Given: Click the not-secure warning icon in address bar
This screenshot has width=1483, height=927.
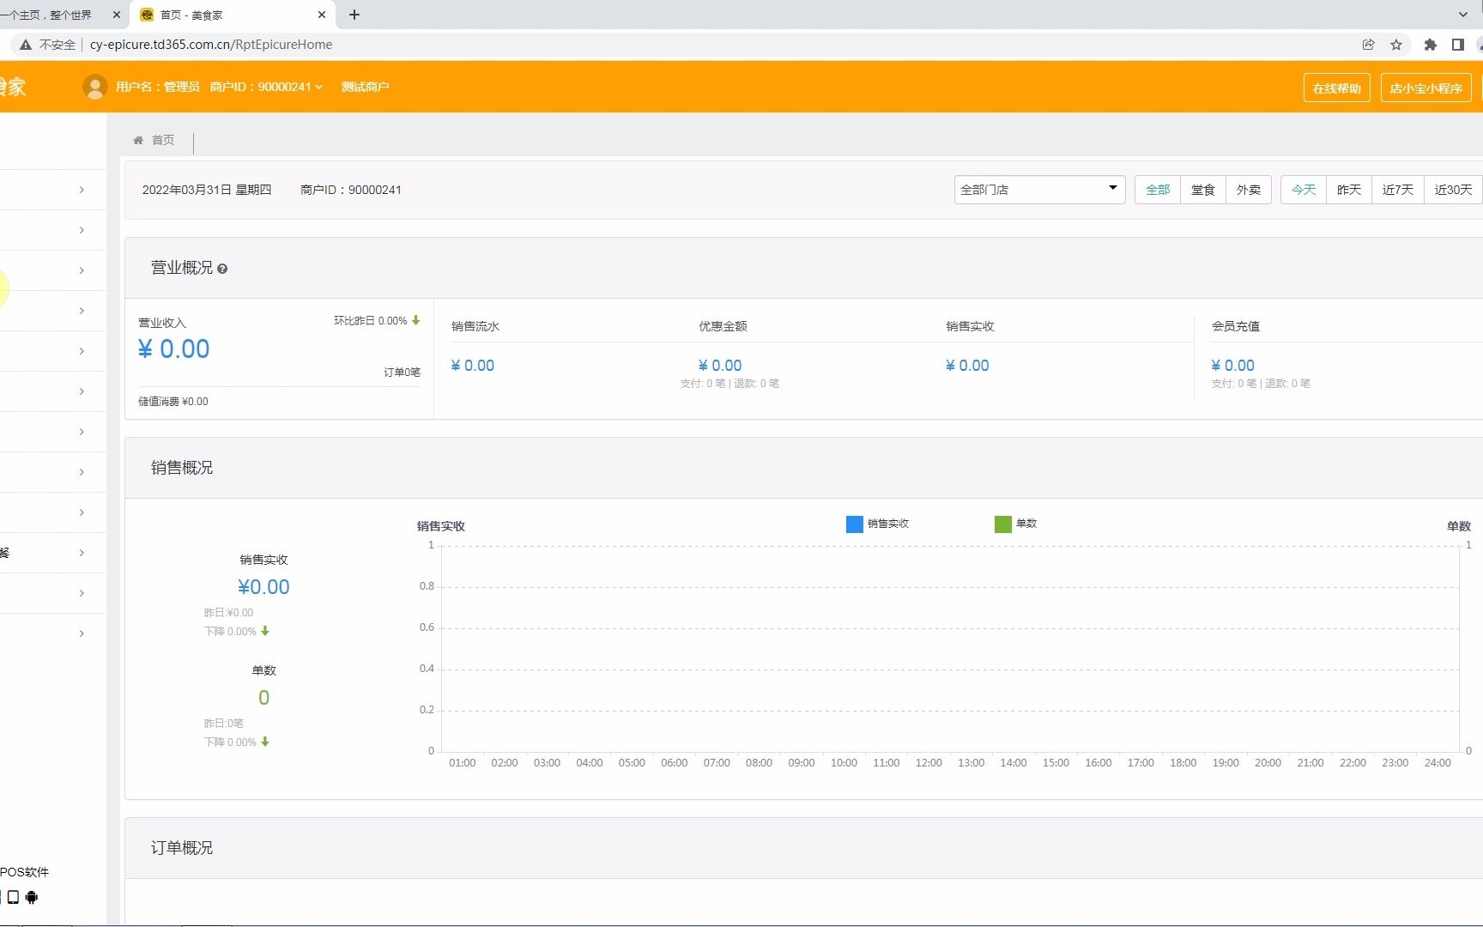Looking at the screenshot, I should [x=26, y=45].
